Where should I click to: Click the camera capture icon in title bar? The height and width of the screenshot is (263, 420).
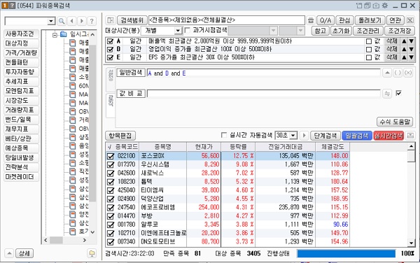[x=376, y=6]
